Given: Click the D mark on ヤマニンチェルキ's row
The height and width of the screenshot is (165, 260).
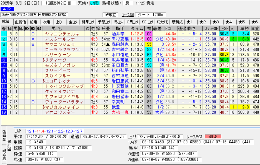Looking at the screenshot, I should [x=33, y=34].
